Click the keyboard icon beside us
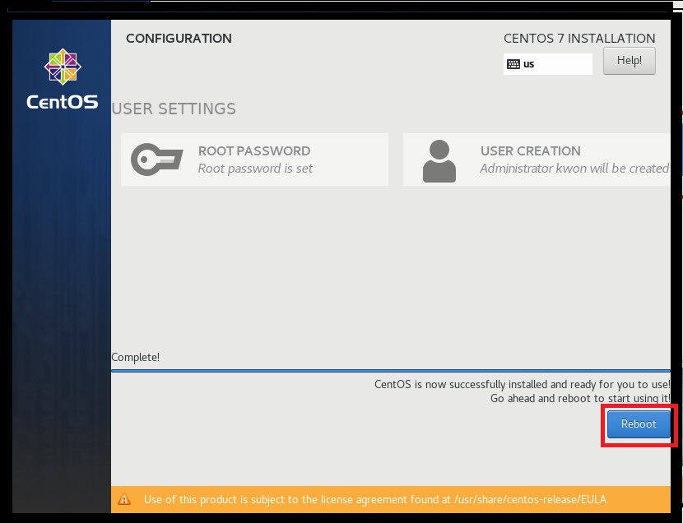This screenshot has width=683, height=523. [x=513, y=64]
